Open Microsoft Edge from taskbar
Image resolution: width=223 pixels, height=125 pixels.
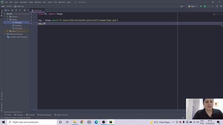click(x=96, y=122)
